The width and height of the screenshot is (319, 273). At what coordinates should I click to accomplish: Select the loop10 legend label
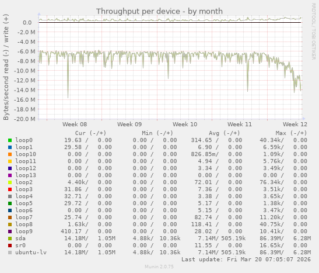click(26, 154)
